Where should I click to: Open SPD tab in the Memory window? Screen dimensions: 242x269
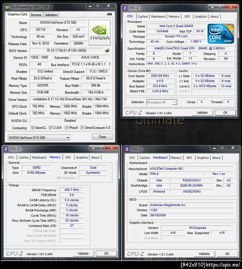pyautogui.click(x=68, y=157)
